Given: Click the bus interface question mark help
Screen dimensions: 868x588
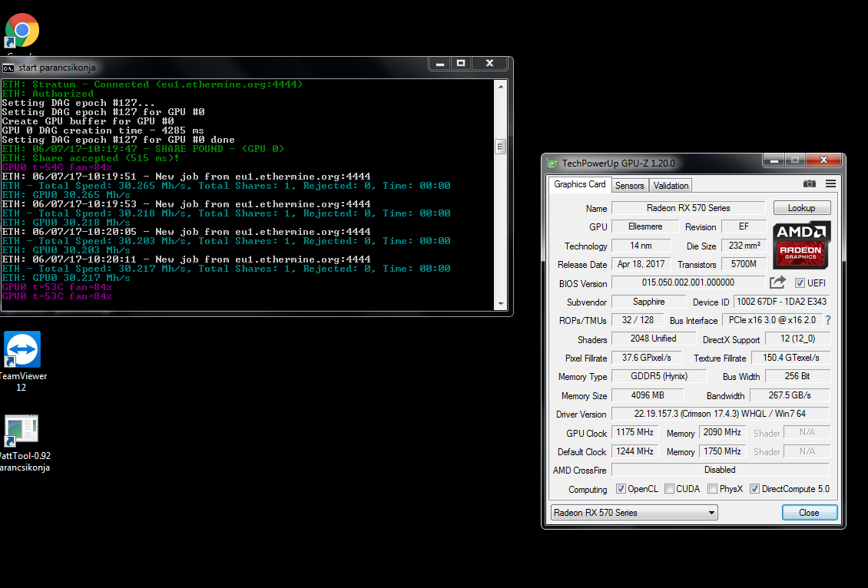Looking at the screenshot, I should tap(828, 320).
